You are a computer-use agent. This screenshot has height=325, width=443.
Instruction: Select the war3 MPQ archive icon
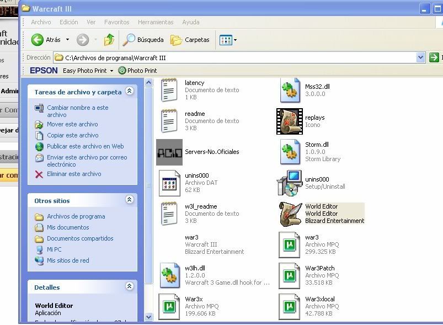click(289, 245)
